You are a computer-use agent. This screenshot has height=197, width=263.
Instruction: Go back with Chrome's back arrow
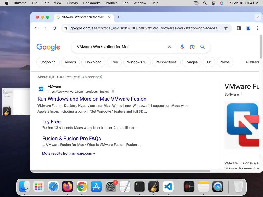[x=36, y=28]
